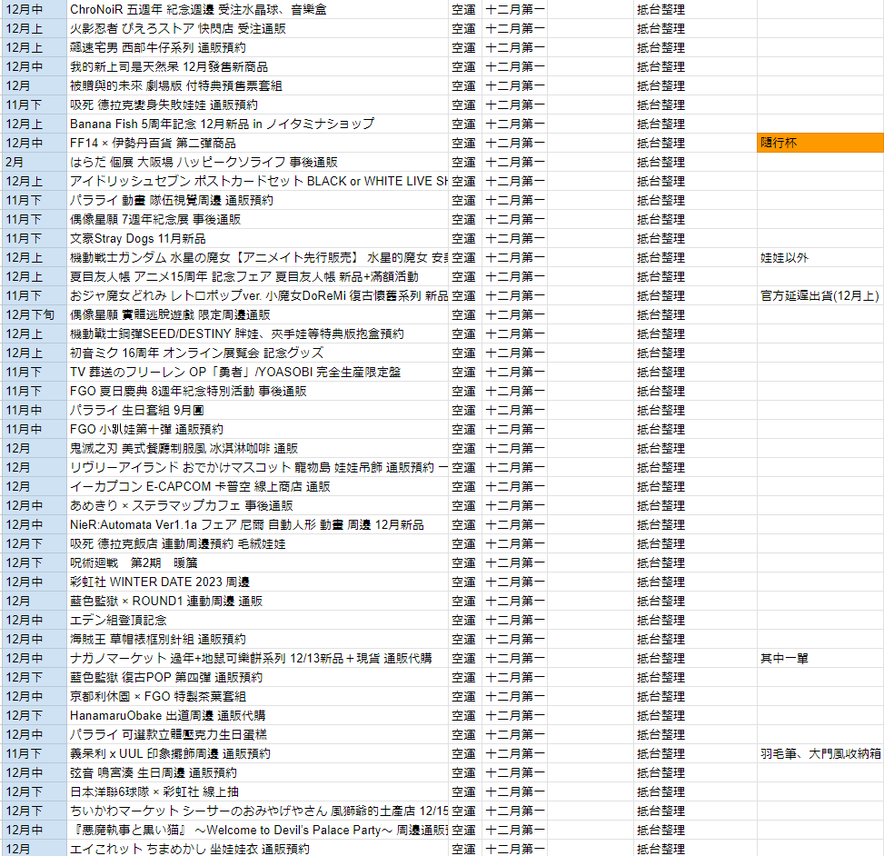Select the 'FF14 × 伊勢丹百貨' product cell

(x=258, y=143)
